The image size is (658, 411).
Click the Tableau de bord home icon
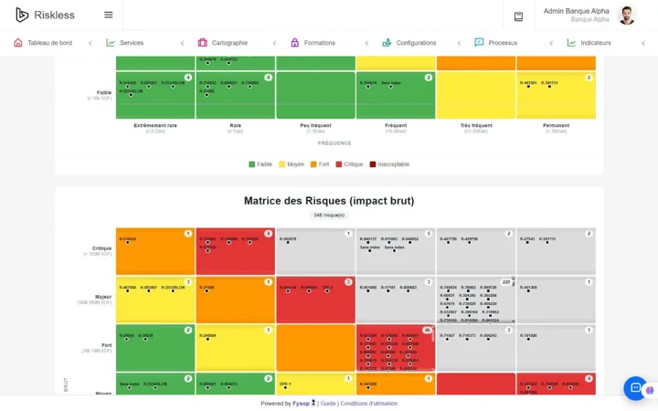18,43
